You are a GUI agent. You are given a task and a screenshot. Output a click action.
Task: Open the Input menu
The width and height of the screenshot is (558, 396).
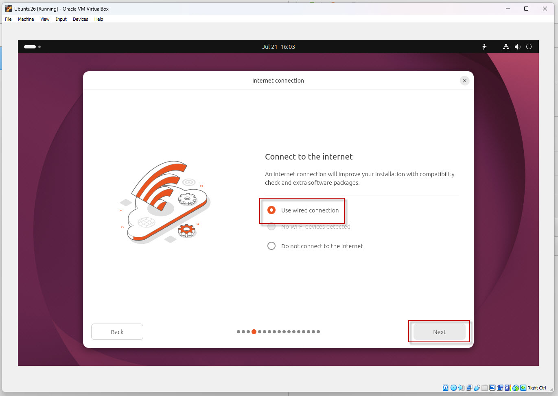[61, 19]
